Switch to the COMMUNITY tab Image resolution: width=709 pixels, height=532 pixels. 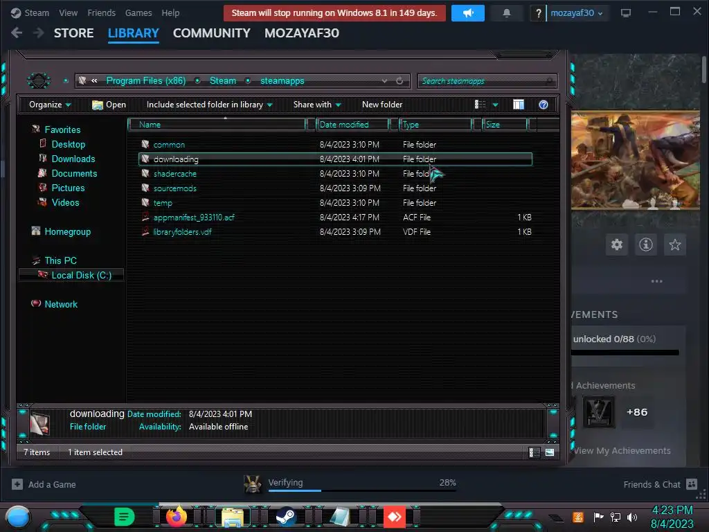click(212, 33)
